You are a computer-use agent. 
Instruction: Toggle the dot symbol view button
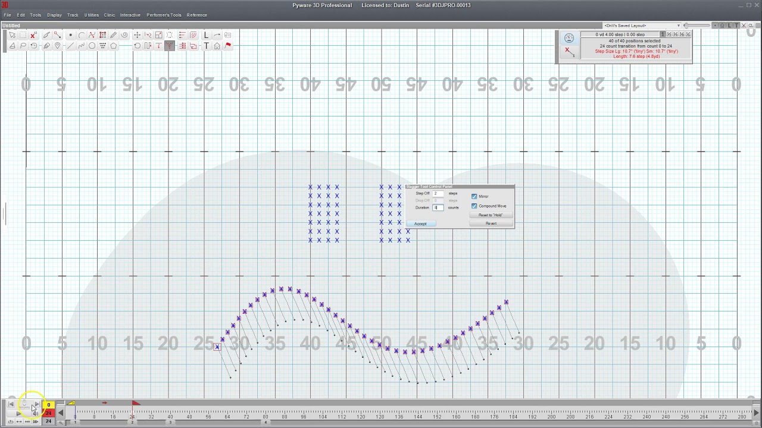[715, 26]
